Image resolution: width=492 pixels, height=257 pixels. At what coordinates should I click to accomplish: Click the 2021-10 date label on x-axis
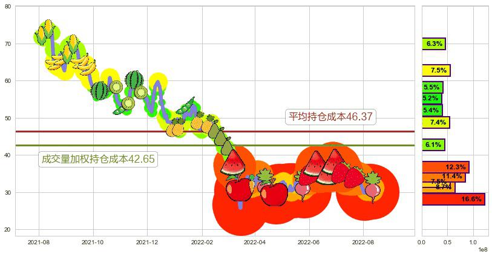(93, 242)
